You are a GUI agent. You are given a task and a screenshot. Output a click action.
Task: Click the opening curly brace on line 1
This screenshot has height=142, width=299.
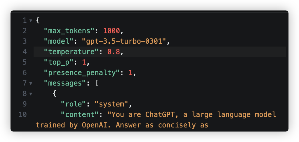38,20
